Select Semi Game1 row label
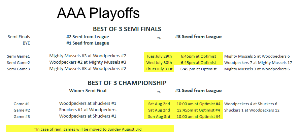Image resolution: width=301 pixels, height=139 pixels. (19, 56)
